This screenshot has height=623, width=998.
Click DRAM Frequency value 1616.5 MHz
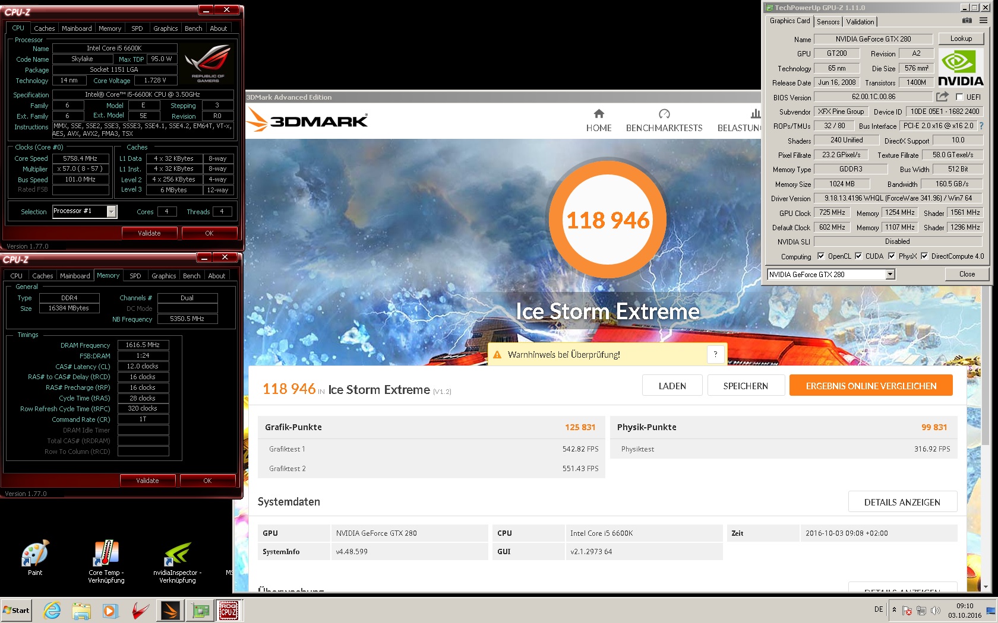(x=143, y=345)
